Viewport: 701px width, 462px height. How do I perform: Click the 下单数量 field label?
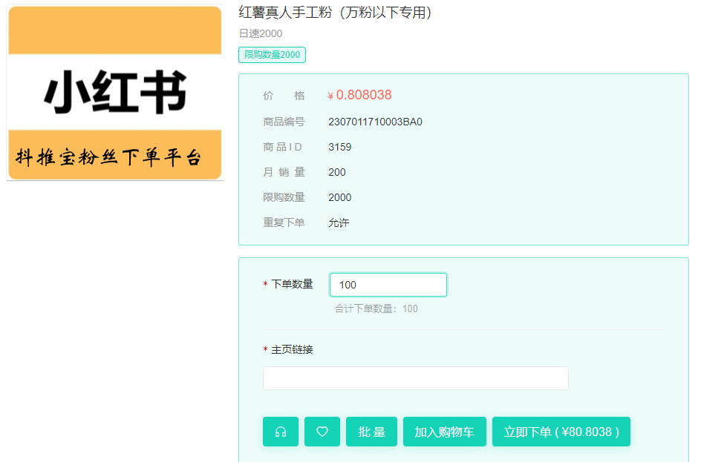(x=292, y=284)
